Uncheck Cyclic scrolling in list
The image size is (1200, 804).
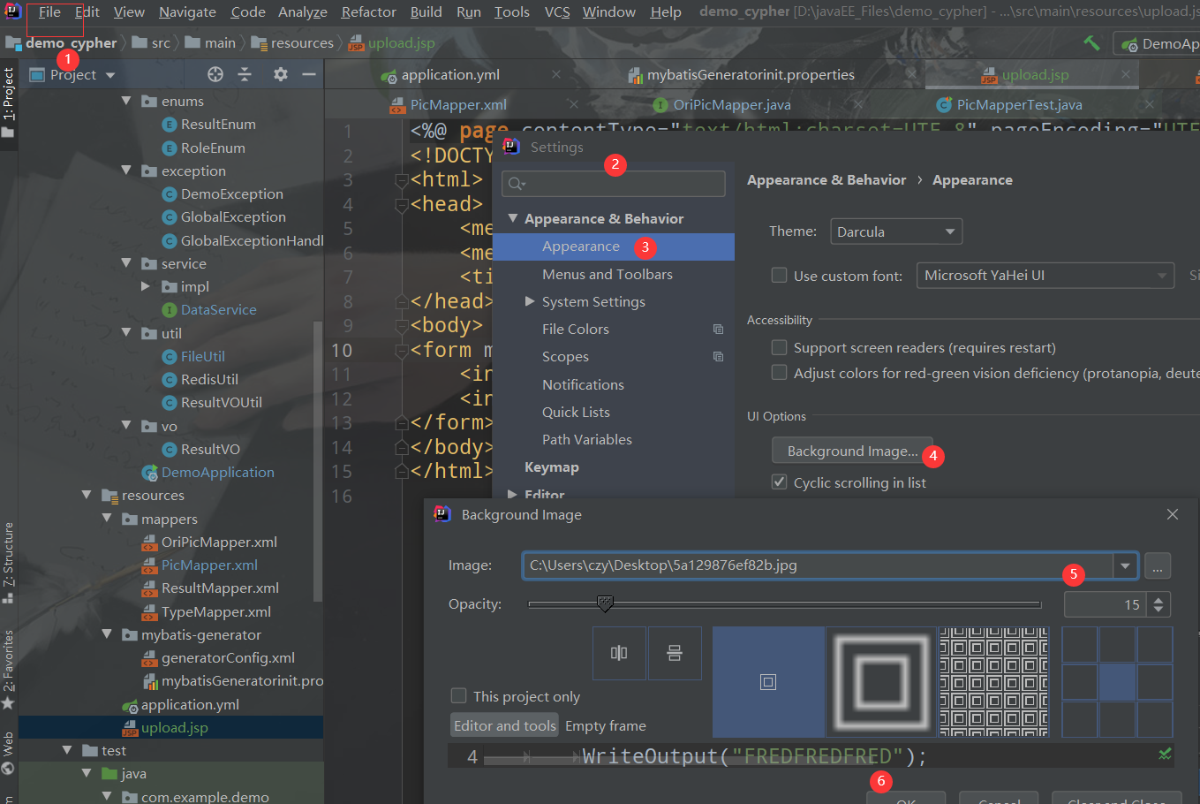[779, 482]
